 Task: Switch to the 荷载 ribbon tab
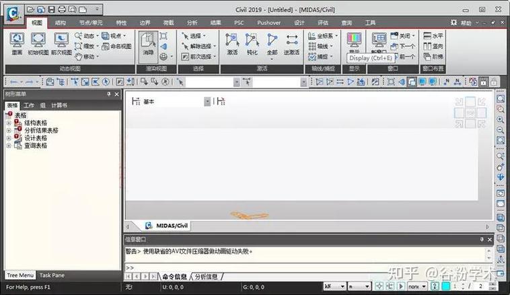tap(168, 23)
